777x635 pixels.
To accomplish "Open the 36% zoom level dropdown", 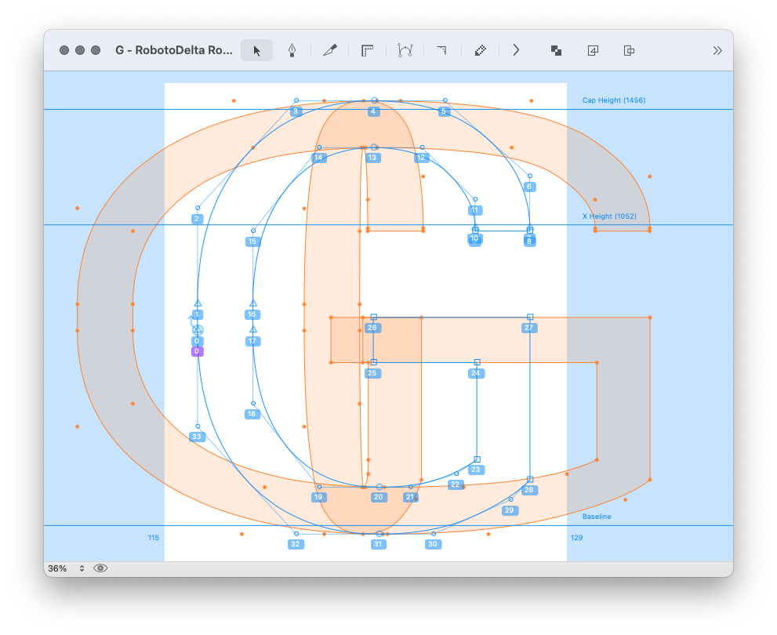I will tap(67, 568).
